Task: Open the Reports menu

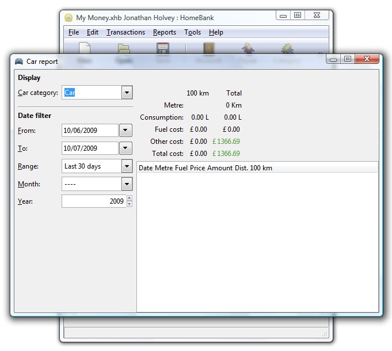Action: [x=165, y=32]
